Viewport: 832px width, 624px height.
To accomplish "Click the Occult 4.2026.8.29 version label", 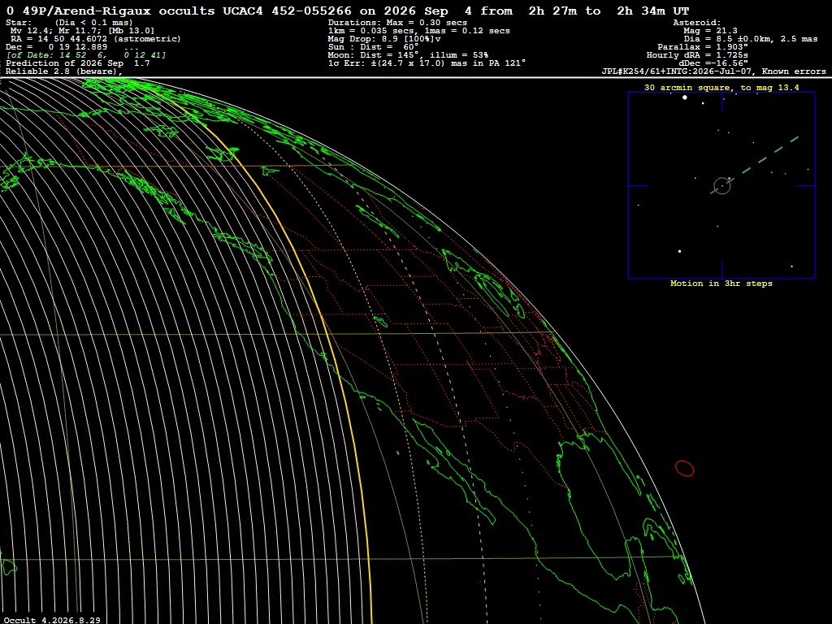I will click(52, 620).
